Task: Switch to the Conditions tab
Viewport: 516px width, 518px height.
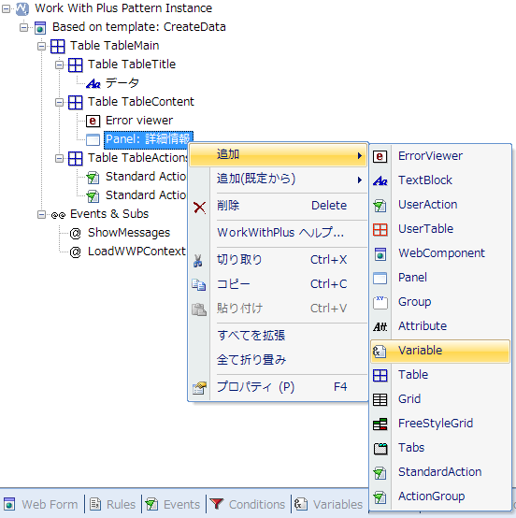Action: pyautogui.click(x=248, y=505)
